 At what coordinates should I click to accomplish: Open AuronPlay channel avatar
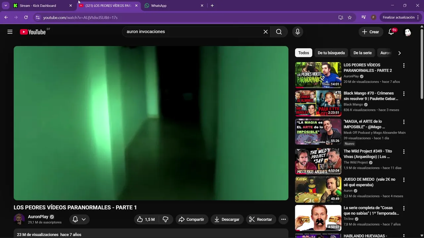click(x=19, y=219)
